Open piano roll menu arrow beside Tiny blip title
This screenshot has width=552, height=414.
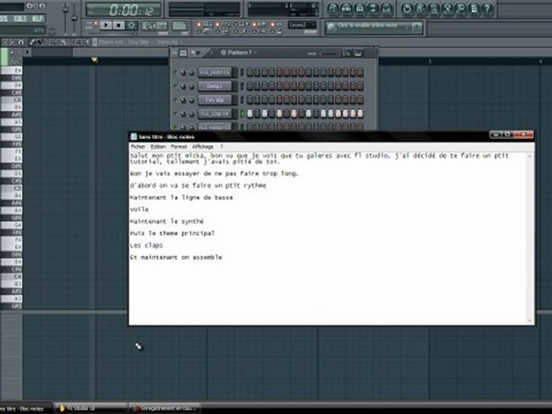pyautogui.click(x=95, y=42)
